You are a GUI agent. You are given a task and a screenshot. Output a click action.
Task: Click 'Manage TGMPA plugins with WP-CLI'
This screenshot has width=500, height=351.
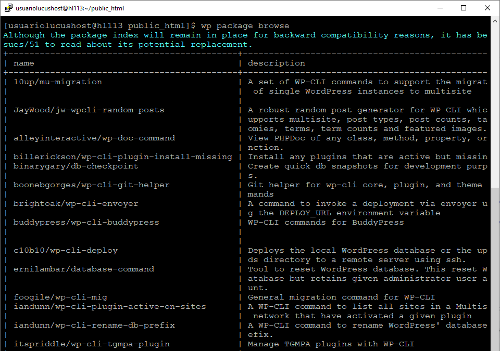(331, 344)
